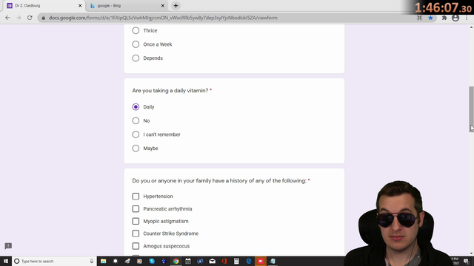Open the Chrome three-dot menu
The height and width of the screenshot is (266, 474).
point(467,18)
